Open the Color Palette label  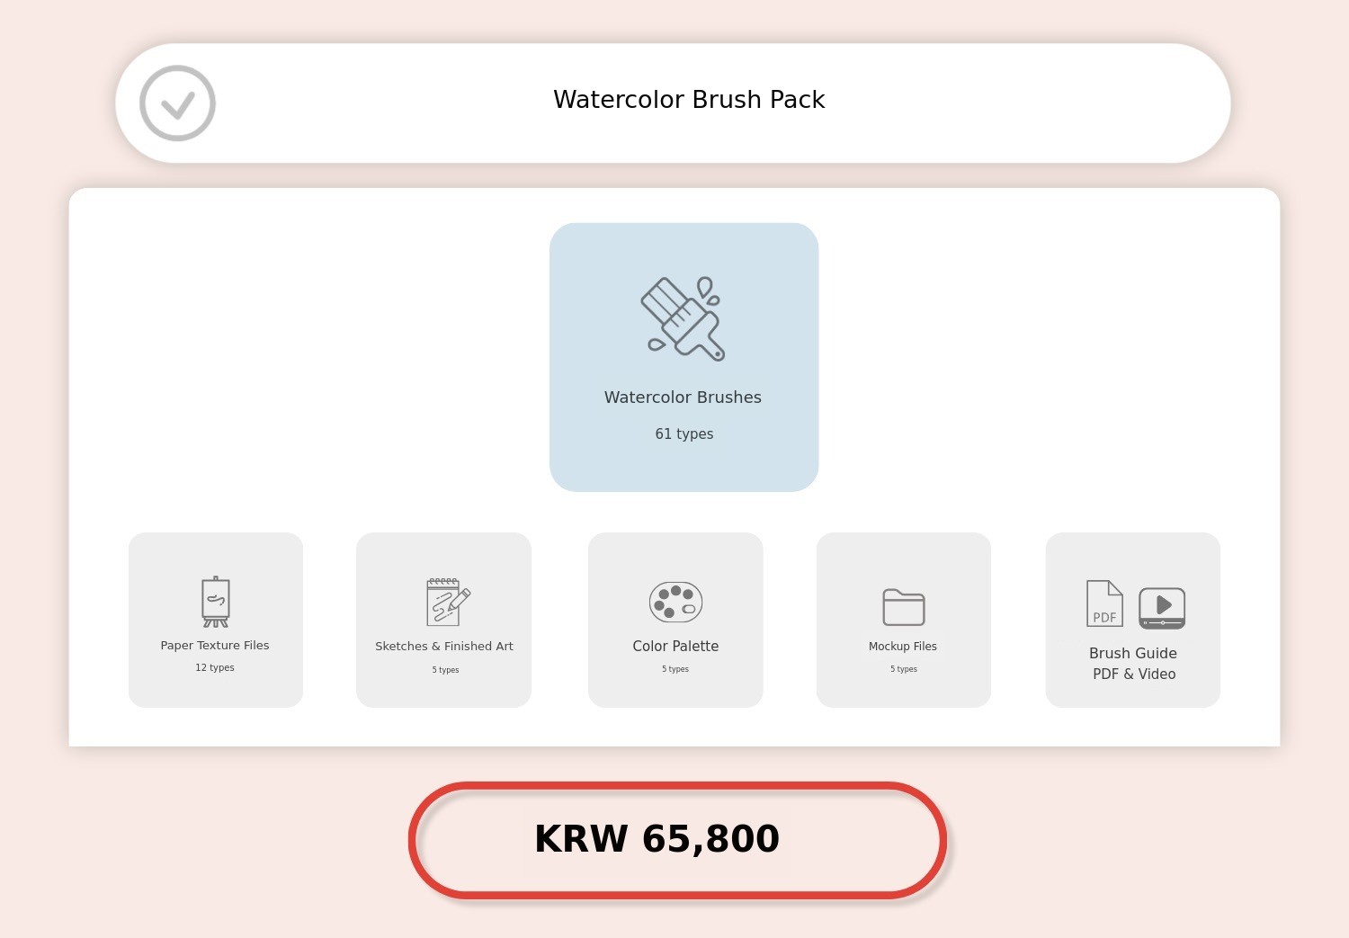(x=675, y=647)
